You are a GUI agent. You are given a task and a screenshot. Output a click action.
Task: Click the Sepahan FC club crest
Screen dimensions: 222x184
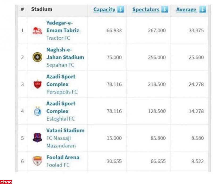click(37, 57)
